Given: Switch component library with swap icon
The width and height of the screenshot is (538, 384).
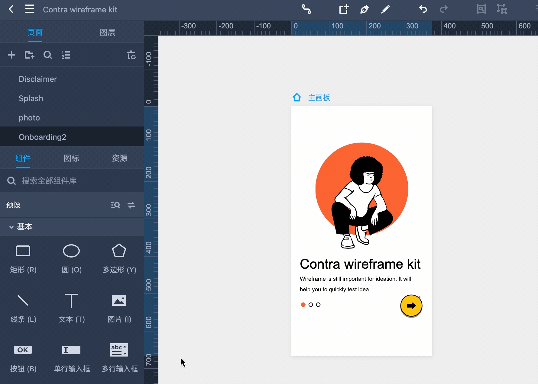Looking at the screenshot, I should [x=131, y=205].
